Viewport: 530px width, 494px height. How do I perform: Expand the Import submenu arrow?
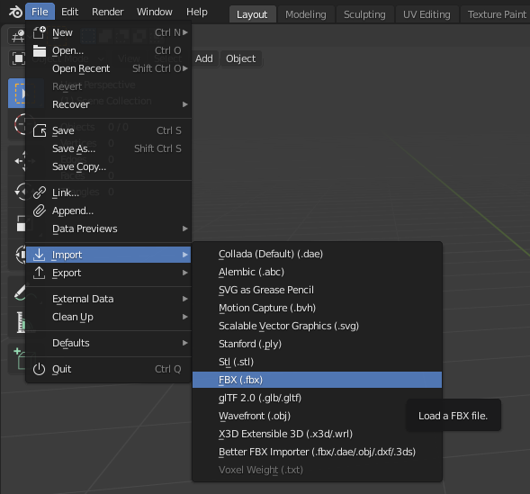pyautogui.click(x=184, y=255)
